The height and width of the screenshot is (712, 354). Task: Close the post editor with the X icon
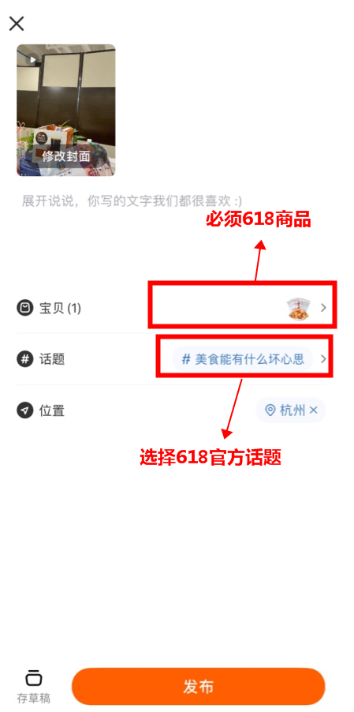click(x=17, y=23)
